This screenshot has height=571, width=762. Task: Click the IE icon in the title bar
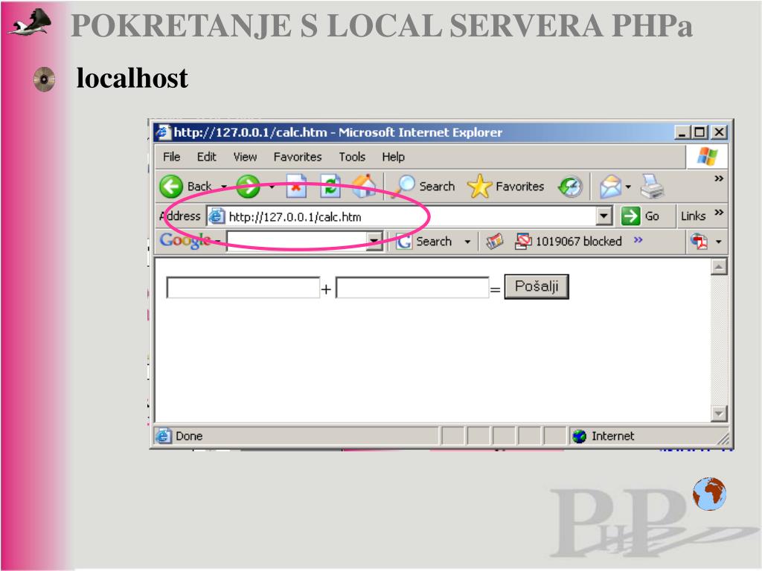pyautogui.click(x=164, y=132)
